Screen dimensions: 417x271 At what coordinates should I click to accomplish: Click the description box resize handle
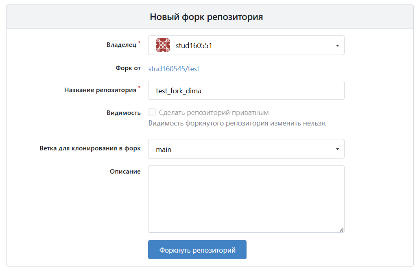tap(341, 230)
